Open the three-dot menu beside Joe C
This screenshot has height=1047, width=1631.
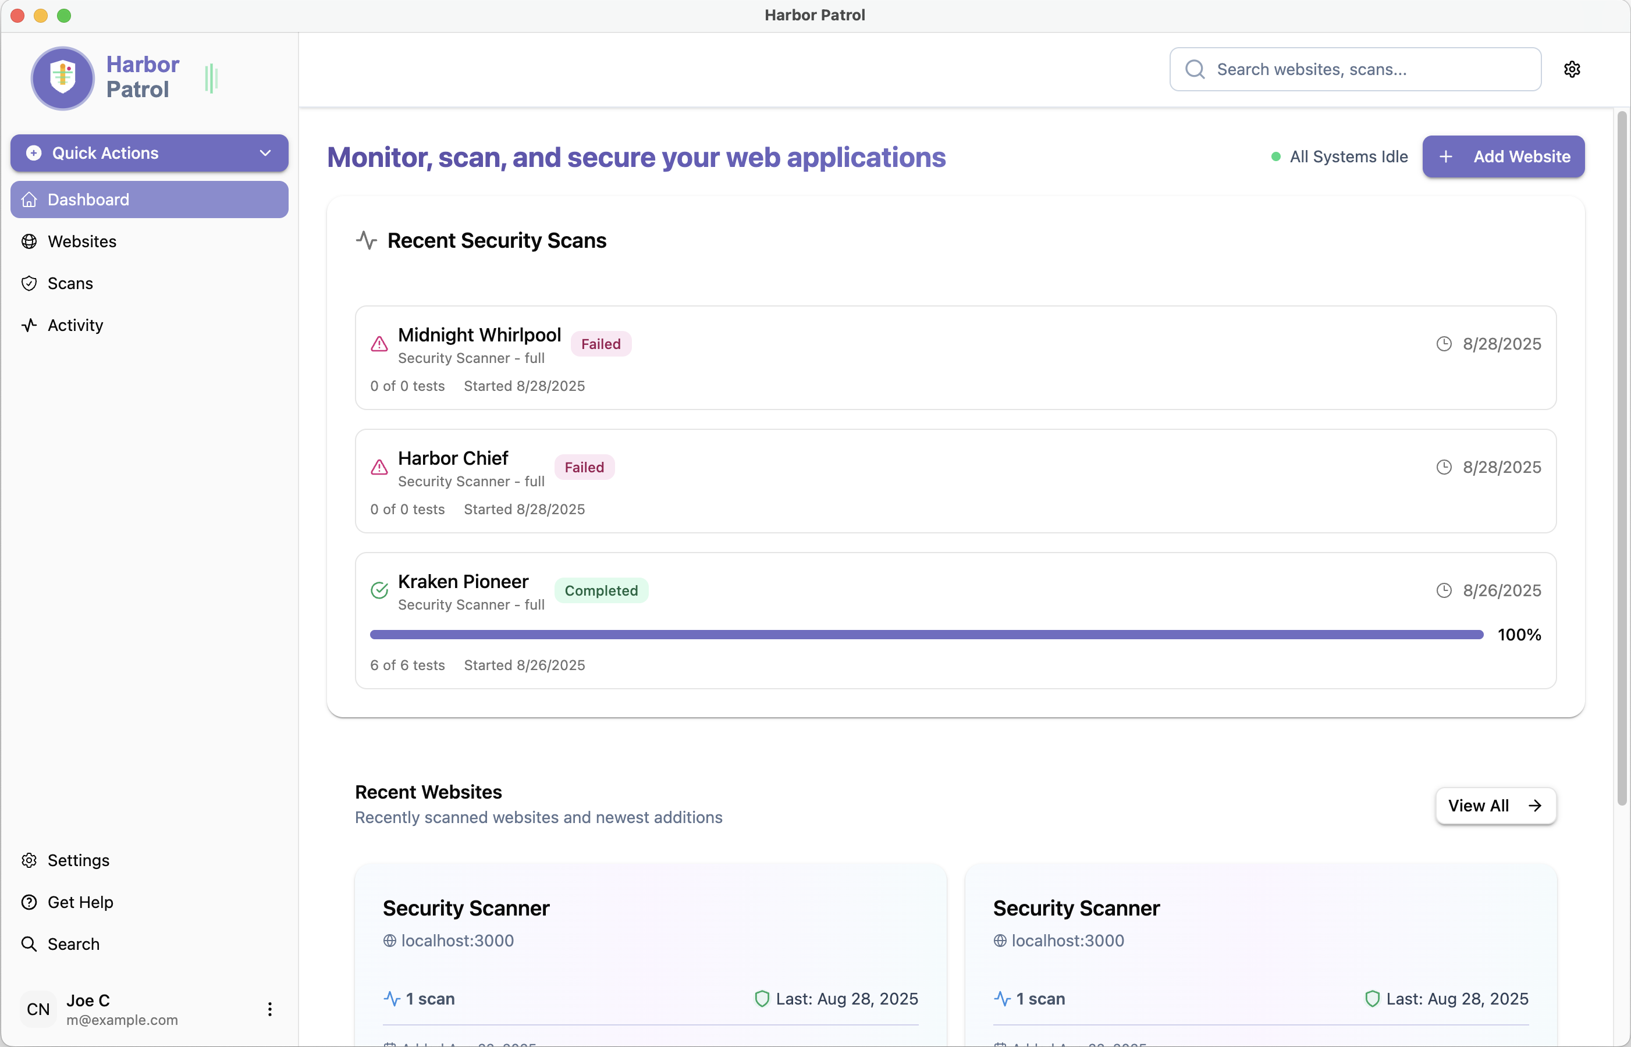(269, 1009)
